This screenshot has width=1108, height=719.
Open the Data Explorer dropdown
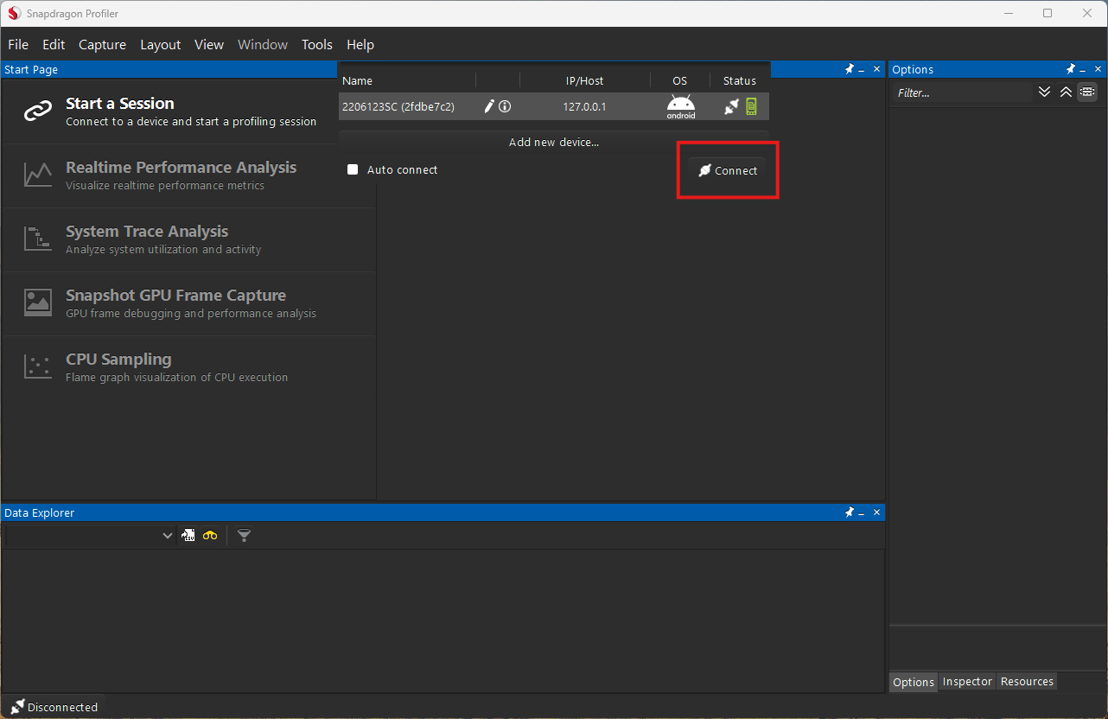[168, 536]
